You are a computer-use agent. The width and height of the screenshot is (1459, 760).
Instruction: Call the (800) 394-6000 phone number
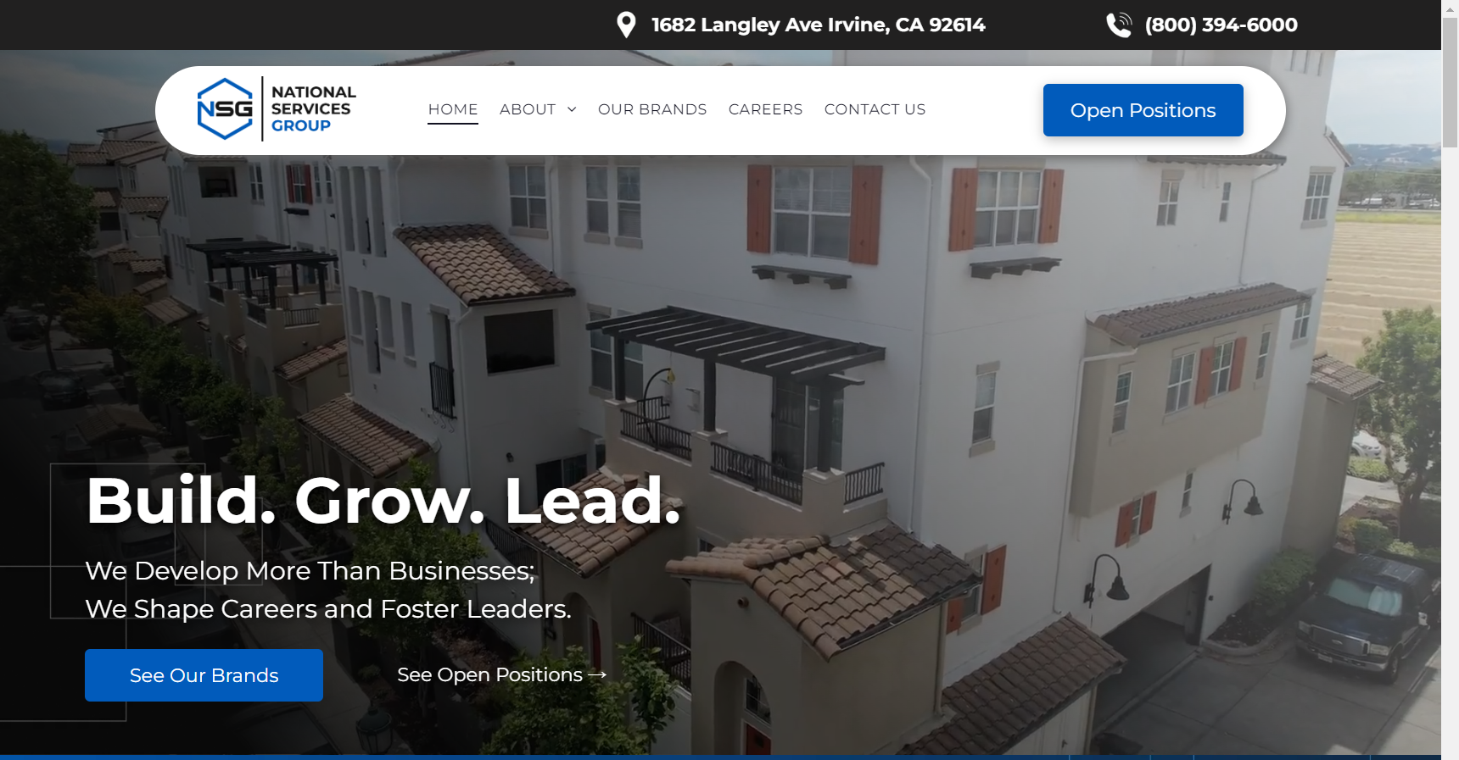(1221, 25)
